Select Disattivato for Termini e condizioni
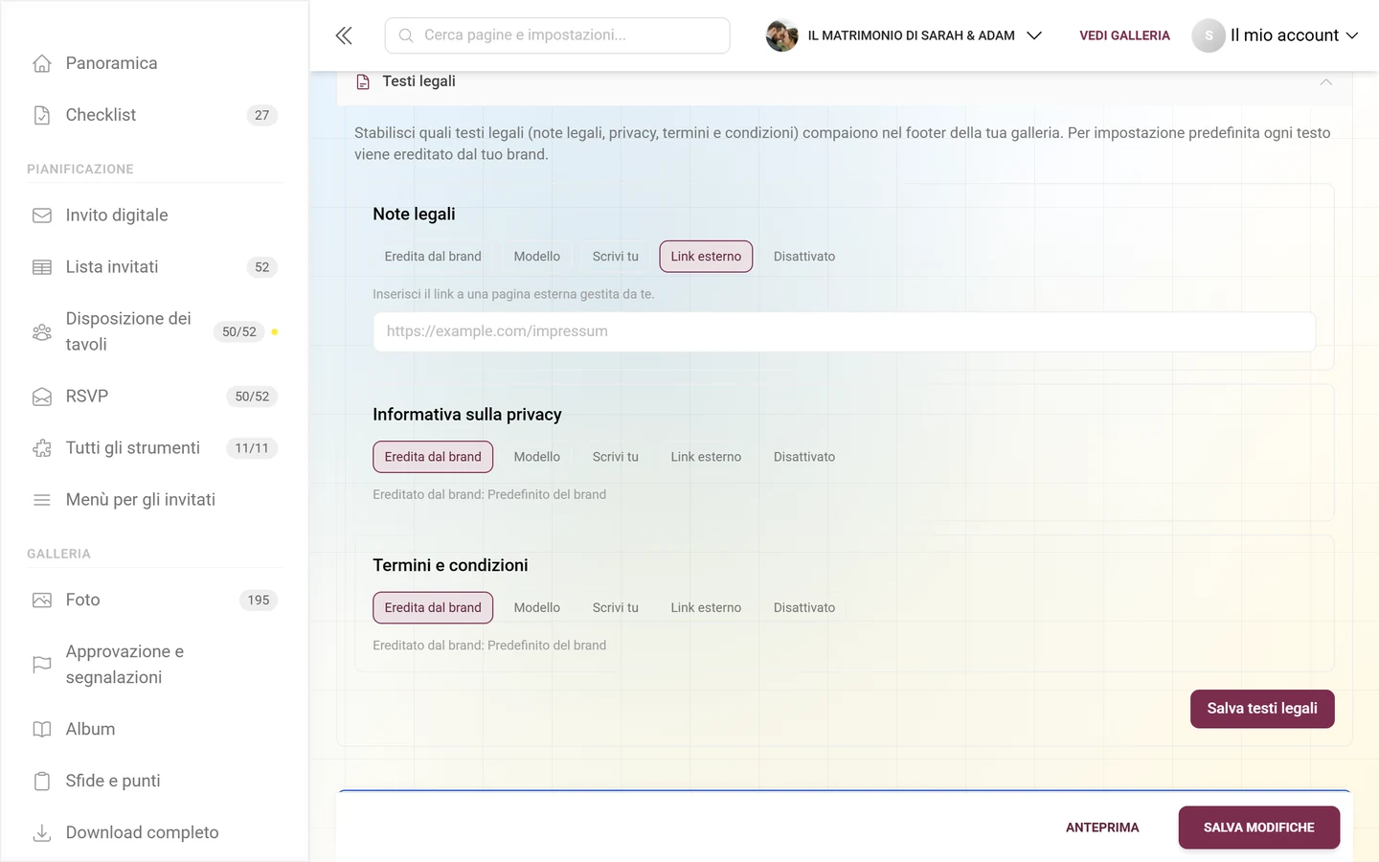Screen dimensions: 1379x862 (x=804, y=608)
